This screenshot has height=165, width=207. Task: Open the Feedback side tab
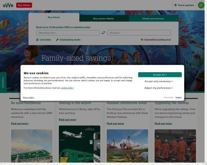[x=3, y=82]
